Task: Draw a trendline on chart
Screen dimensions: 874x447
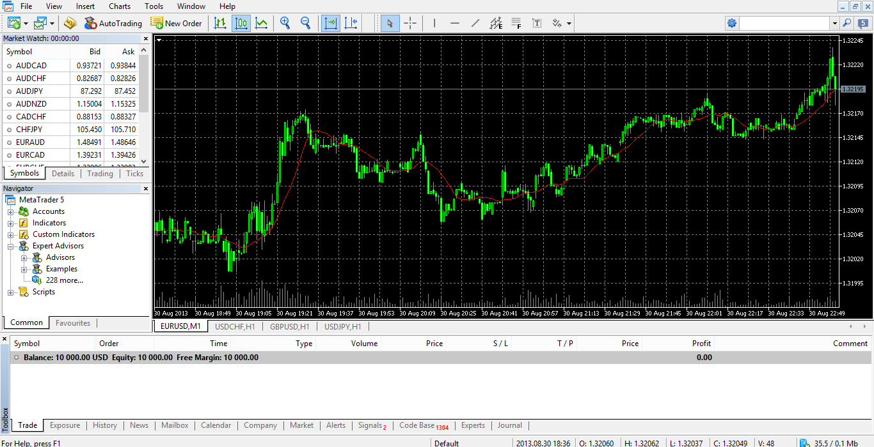Action: [x=475, y=23]
